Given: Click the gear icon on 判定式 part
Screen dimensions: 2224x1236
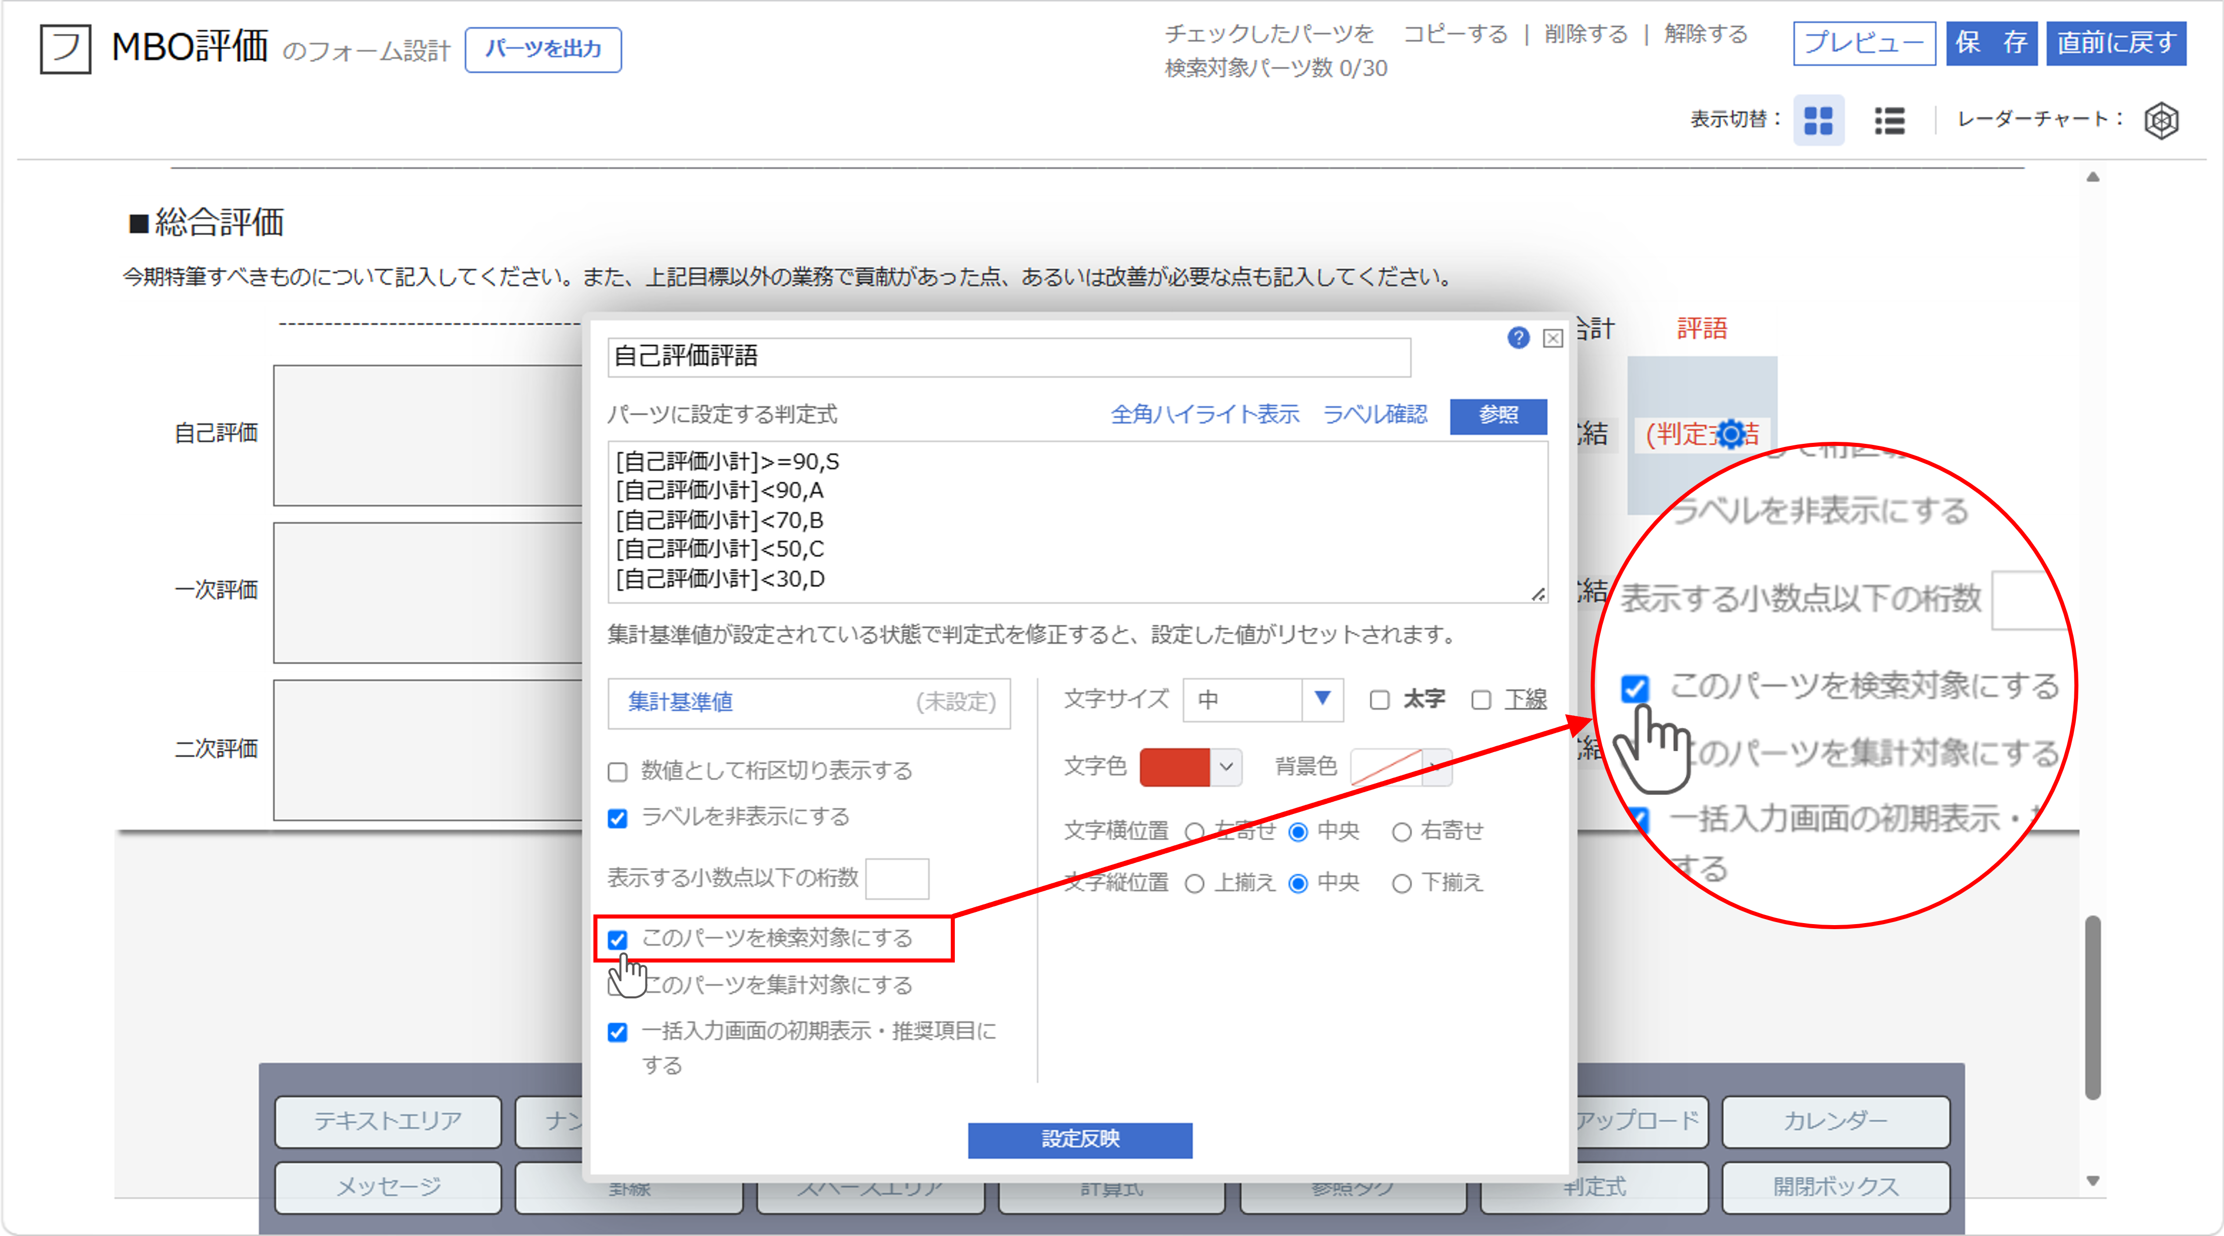Looking at the screenshot, I should point(1731,434).
